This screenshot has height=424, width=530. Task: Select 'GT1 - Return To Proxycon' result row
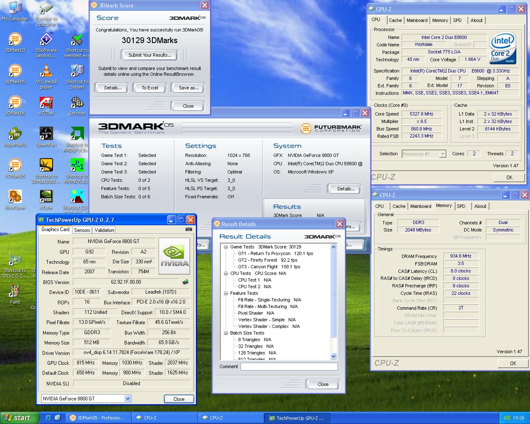point(275,253)
